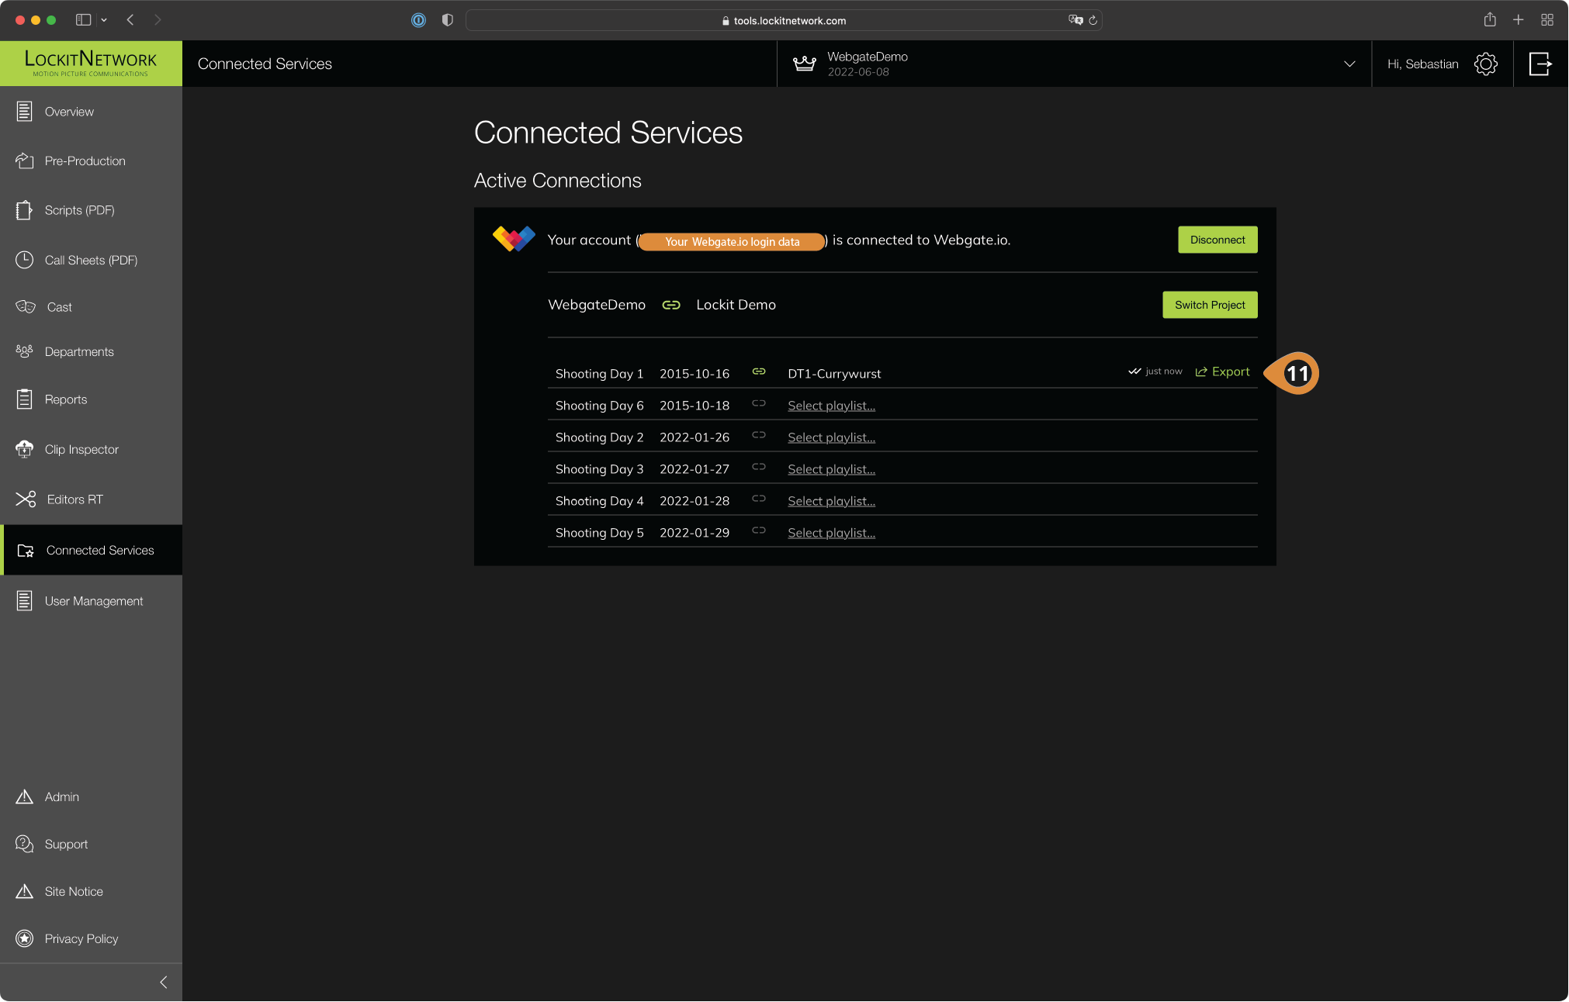
Task: Click the Safari translate icon
Action: 1075,20
